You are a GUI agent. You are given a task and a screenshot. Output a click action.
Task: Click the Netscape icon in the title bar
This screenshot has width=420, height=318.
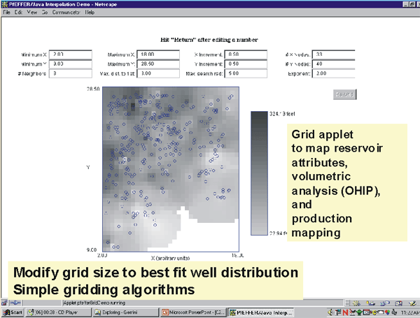[4, 4]
